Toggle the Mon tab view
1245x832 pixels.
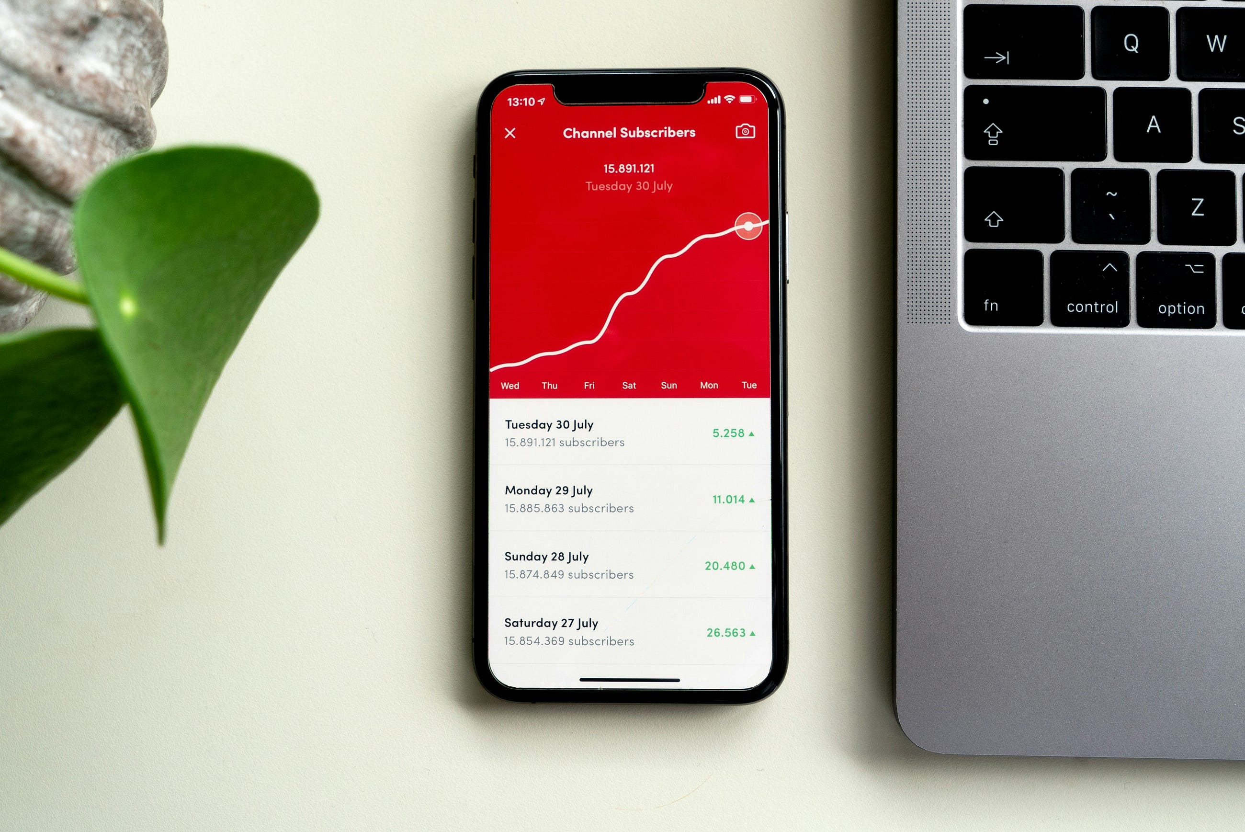pos(708,385)
